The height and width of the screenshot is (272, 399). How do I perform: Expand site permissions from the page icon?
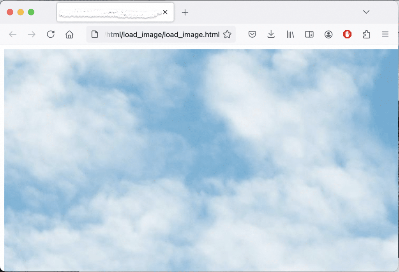tap(94, 34)
